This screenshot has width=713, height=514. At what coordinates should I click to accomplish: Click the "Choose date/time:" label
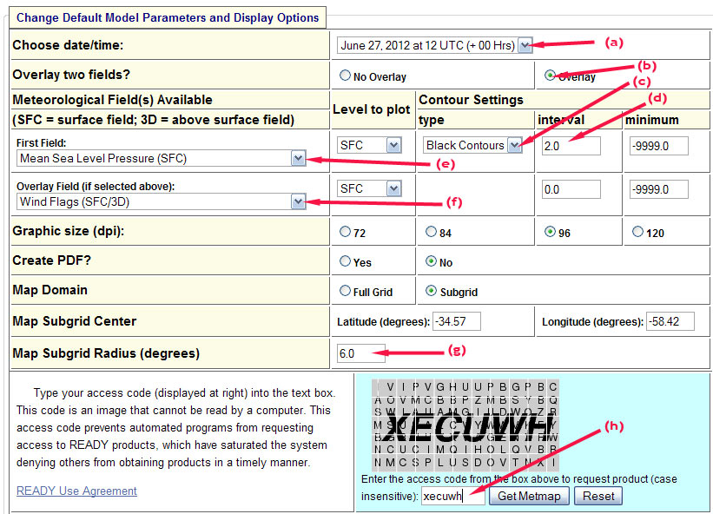tap(68, 45)
